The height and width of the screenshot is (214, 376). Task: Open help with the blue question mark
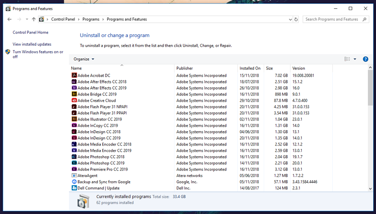click(x=365, y=59)
